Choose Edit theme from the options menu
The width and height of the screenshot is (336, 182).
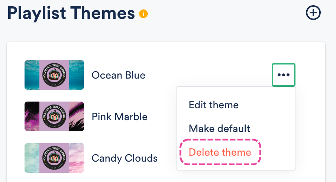213,105
